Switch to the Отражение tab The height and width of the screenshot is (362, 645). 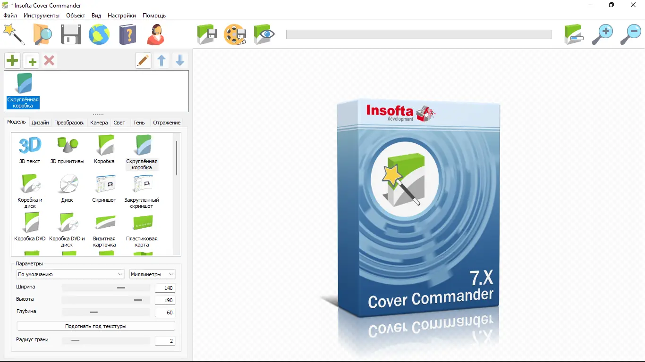tap(167, 123)
